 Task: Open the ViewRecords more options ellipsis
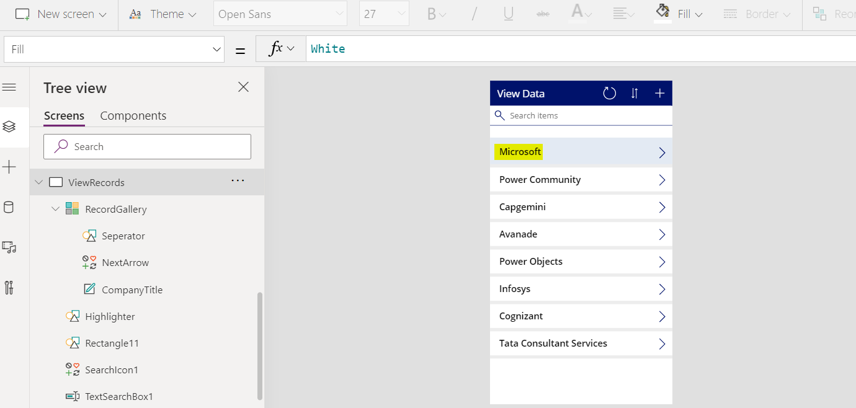[238, 180]
